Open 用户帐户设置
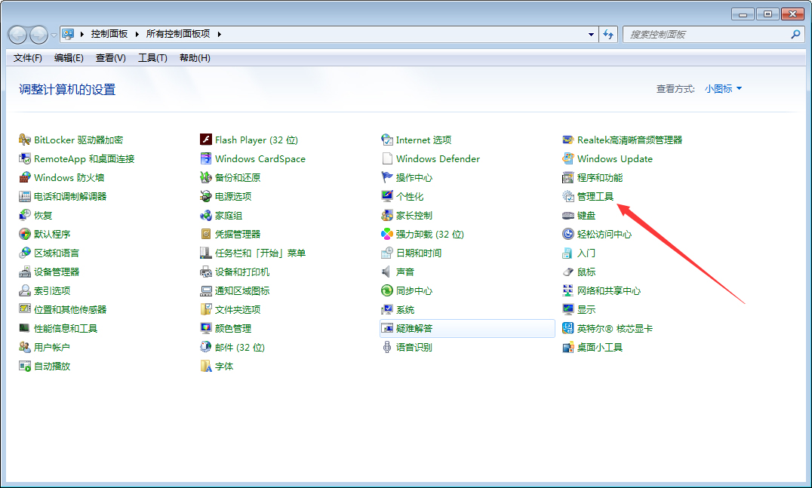Screen dimensions: 812x488 [x=51, y=347]
